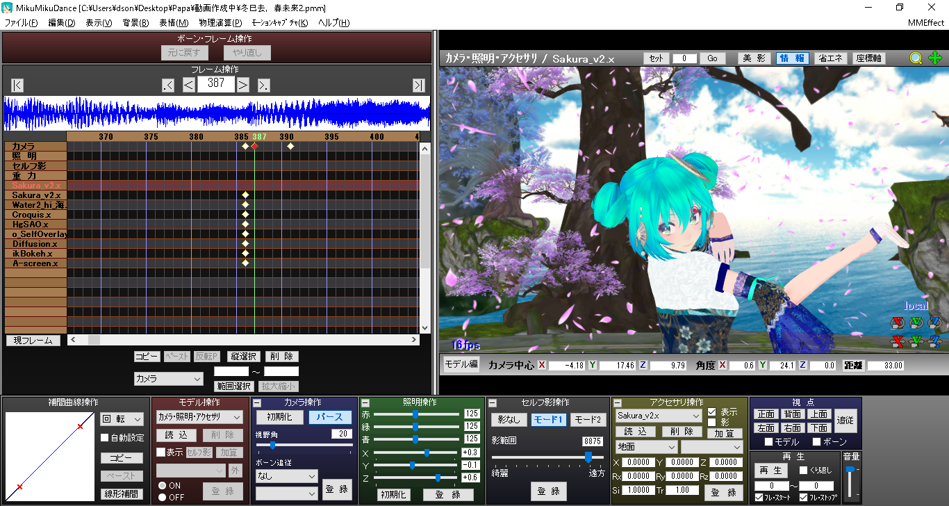Open the カメラ range selection dropdown
Screen dimensions: 949x506
click(168, 379)
